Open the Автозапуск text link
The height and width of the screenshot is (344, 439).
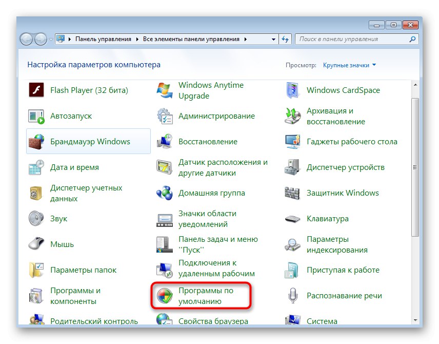click(71, 116)
